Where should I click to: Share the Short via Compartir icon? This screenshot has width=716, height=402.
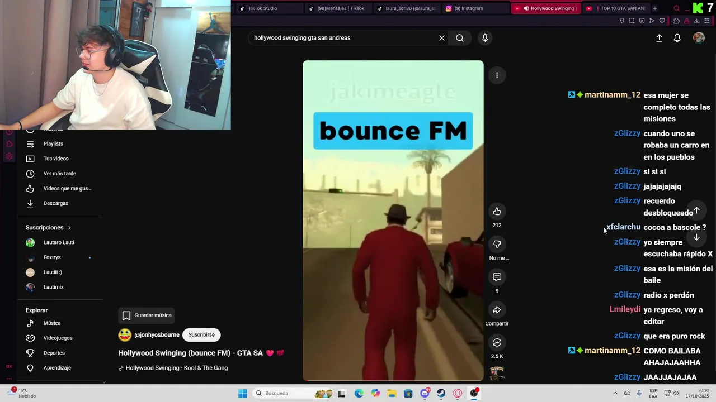(x=497, y=310)
